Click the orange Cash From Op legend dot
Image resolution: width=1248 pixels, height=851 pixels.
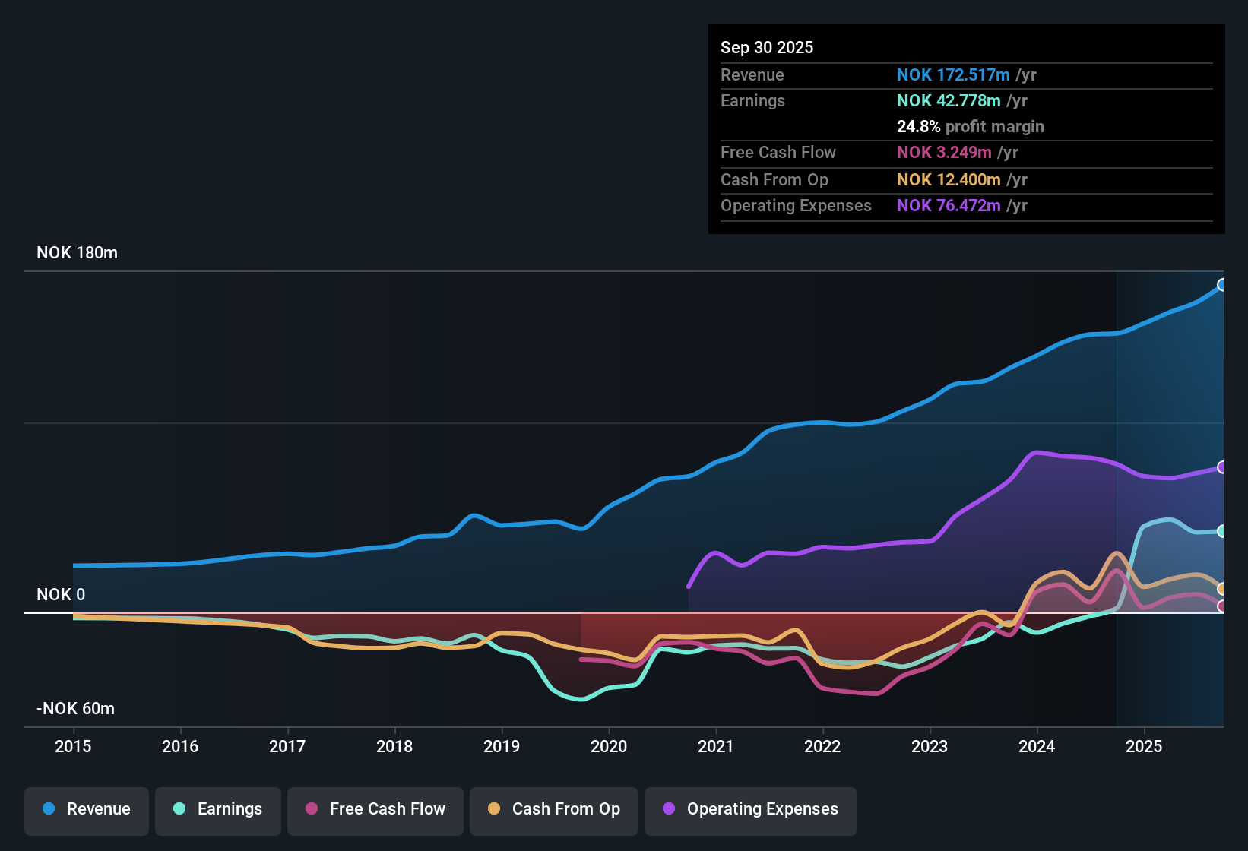(493, 809)
